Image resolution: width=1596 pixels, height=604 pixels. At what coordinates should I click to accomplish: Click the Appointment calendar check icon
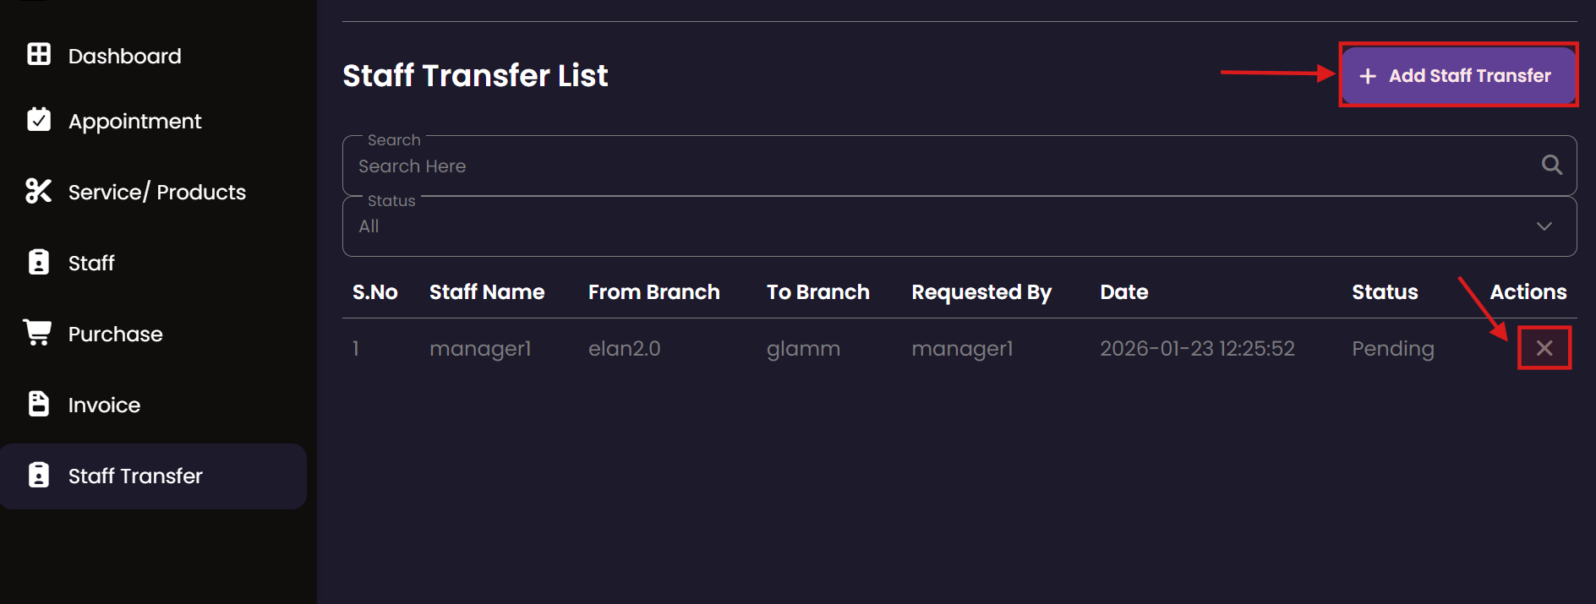click(x=39, y=120)
